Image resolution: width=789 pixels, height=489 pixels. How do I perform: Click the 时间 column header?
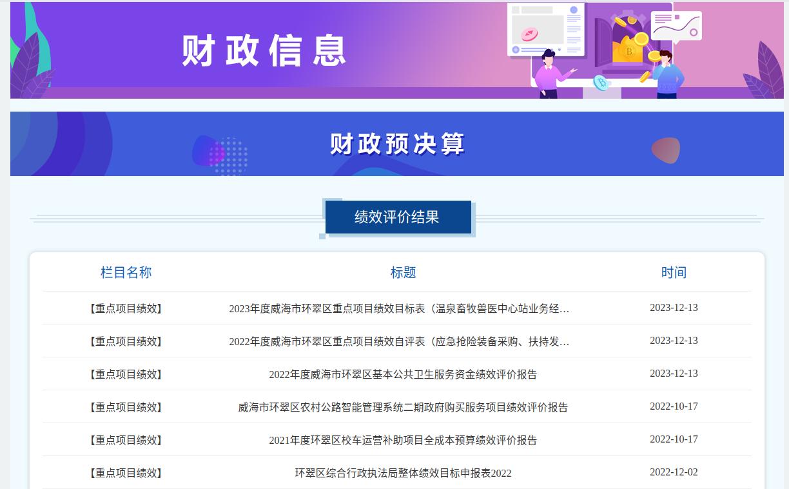pos(674,272)
